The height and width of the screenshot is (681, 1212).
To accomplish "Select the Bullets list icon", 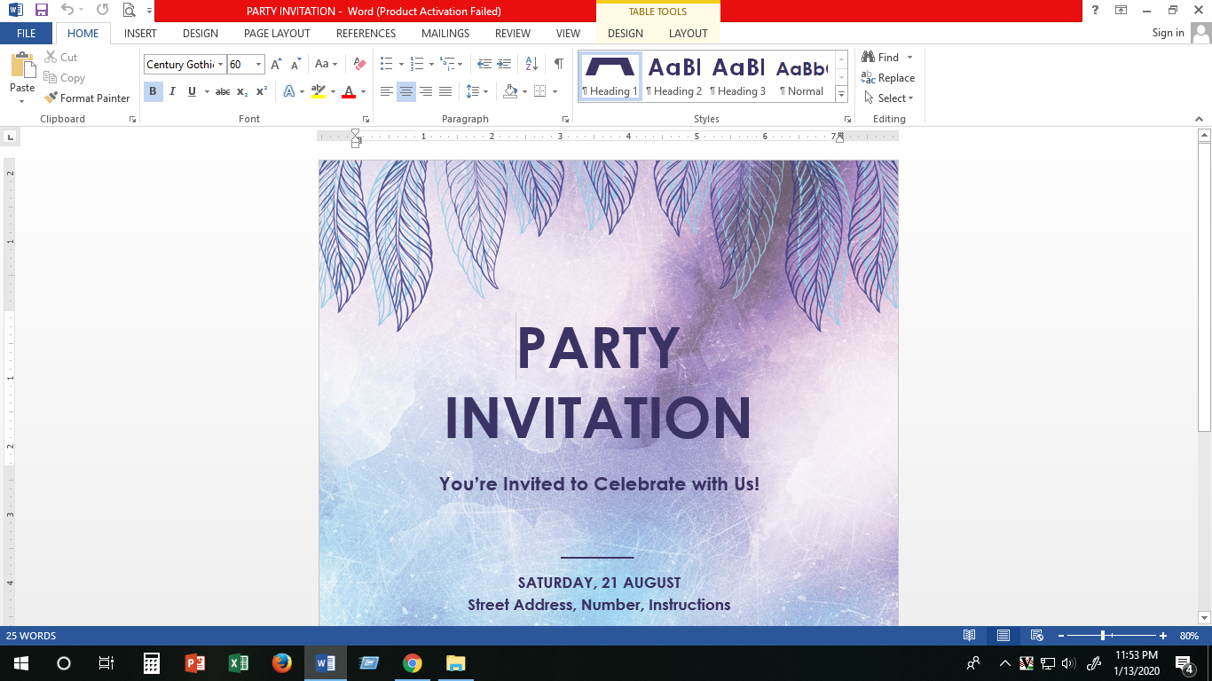I will point(387,64).
